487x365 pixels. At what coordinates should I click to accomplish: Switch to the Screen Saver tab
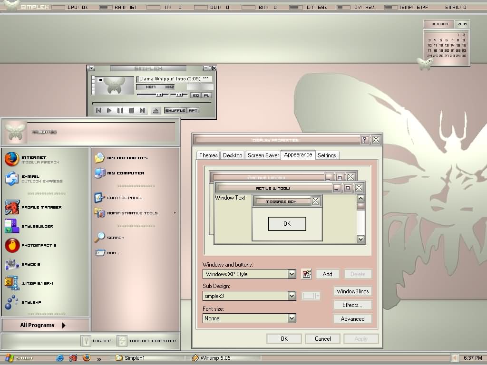point(263,155)
